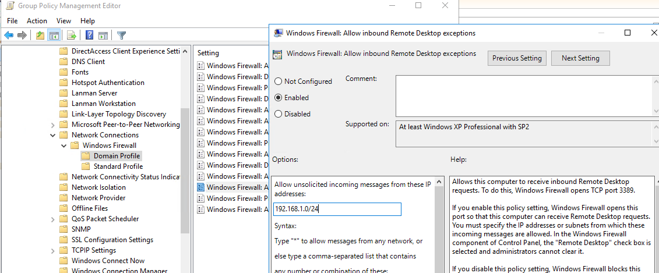Viewport: 659px width, 273px height.
Task: Click the DNS Client folder icon
Action: tap(64, 62)
